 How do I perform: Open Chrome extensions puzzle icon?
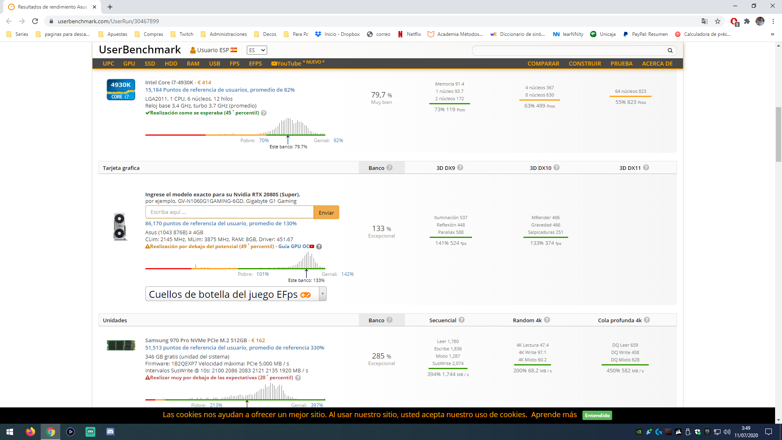747,21
